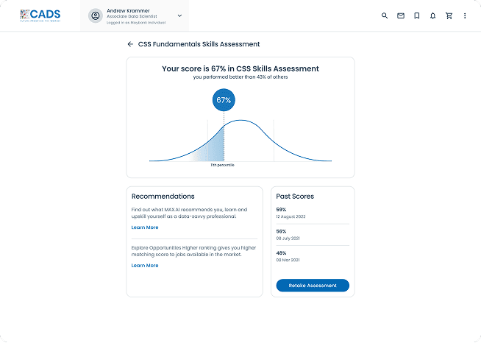Viewport: 481px width, 343px height.
Task: Open the mail envelope icon
Action: click(400, 15)
